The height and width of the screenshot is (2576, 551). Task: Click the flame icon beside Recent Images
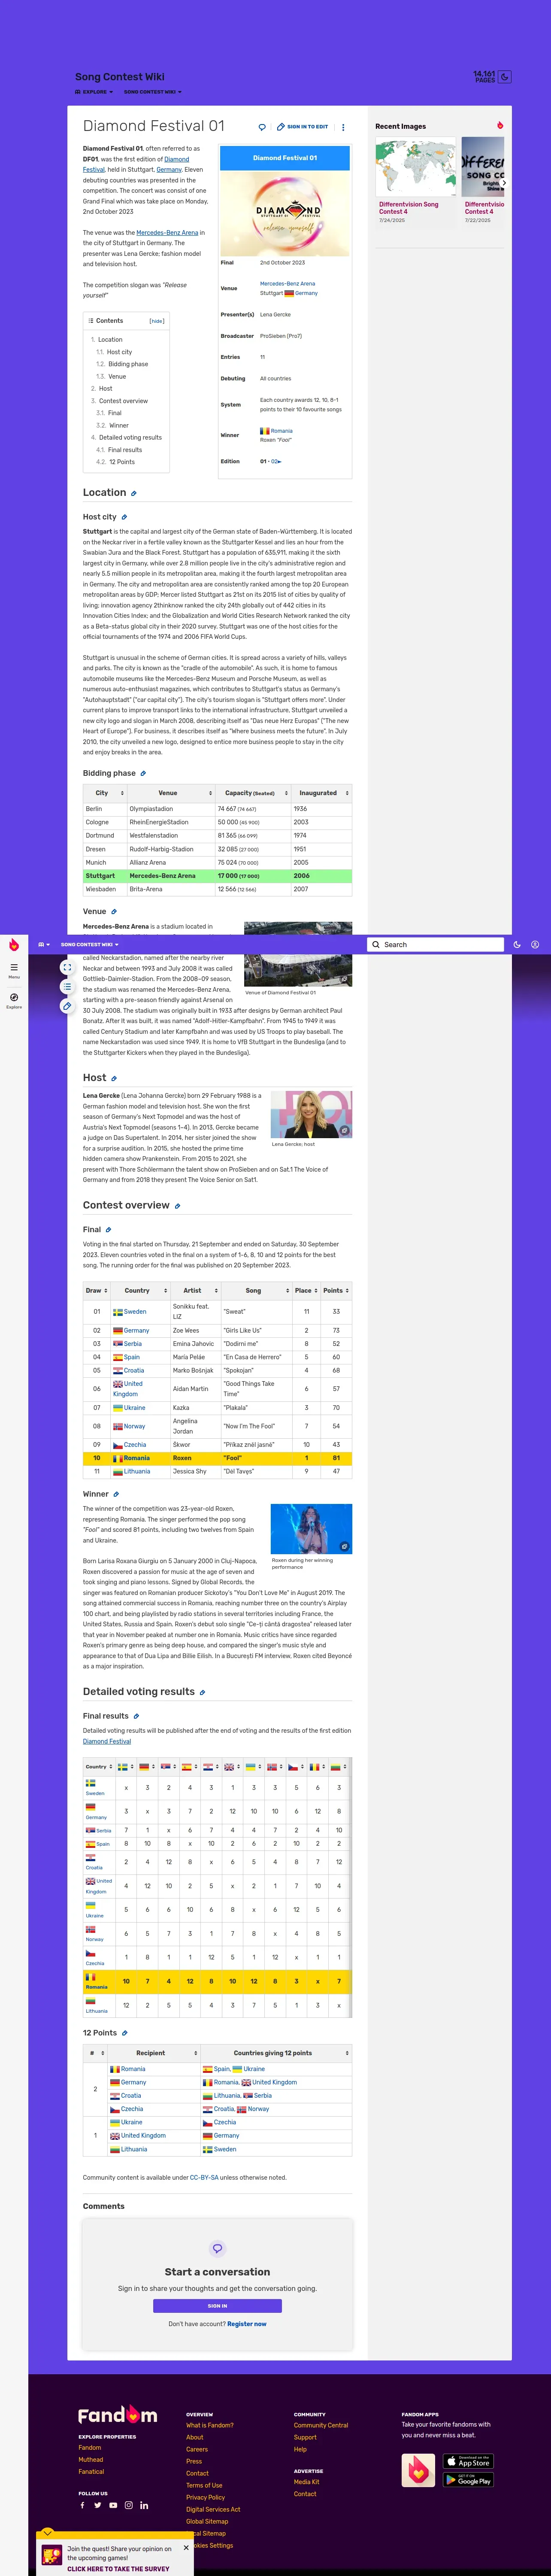pos(500,126)
